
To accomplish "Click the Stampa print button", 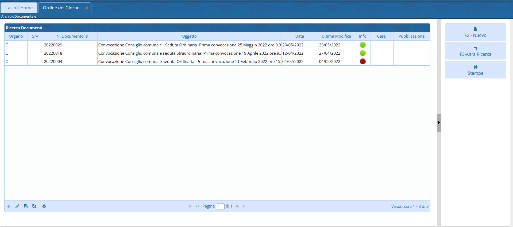I will (475, 70).
